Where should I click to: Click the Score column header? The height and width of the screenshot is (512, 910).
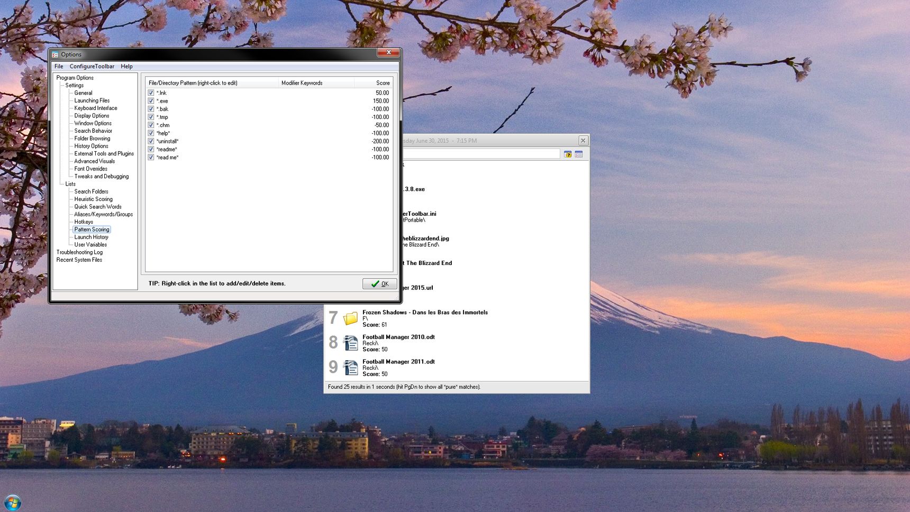click(x=374, y=83)
